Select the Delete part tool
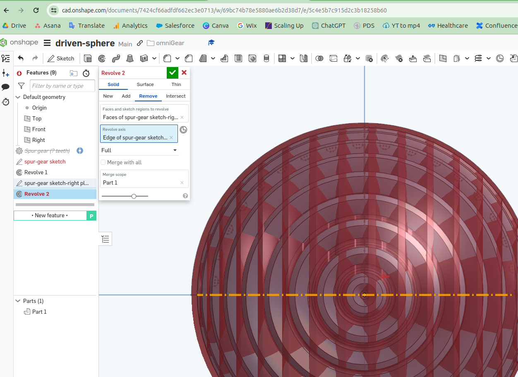The width and height of the screenshot is (518, 377). click(x=369, y=58)
